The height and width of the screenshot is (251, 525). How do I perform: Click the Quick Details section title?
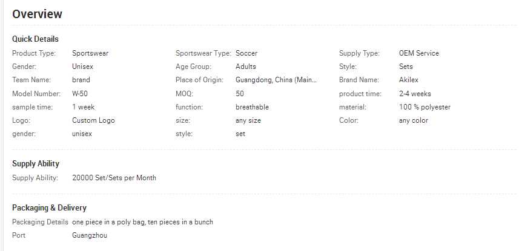[x=35, y=39]
